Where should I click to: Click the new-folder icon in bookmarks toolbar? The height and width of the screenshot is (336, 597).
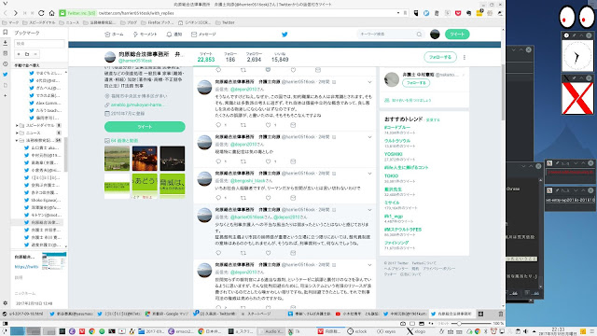pos(27,54)
